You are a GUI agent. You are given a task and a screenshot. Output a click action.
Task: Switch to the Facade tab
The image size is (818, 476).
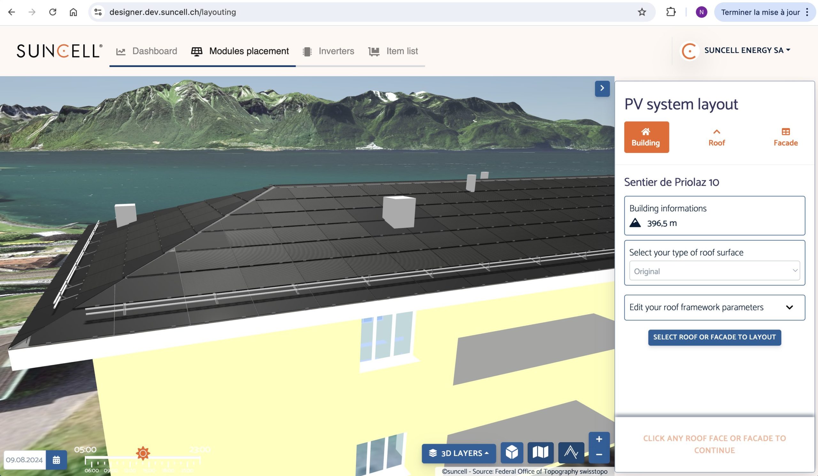click(785, 137)
